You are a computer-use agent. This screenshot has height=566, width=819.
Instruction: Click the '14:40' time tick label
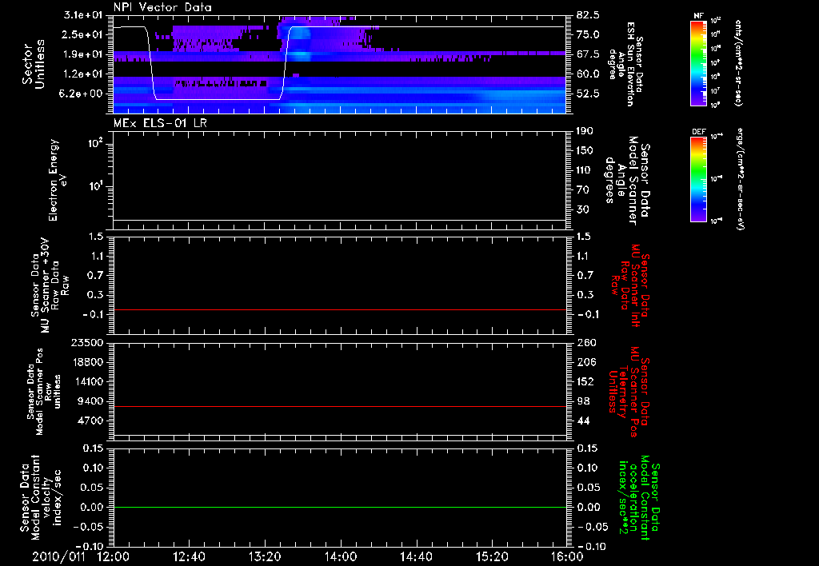416,556
